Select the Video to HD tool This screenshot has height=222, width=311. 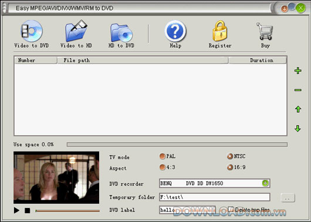tap(76, 34)
